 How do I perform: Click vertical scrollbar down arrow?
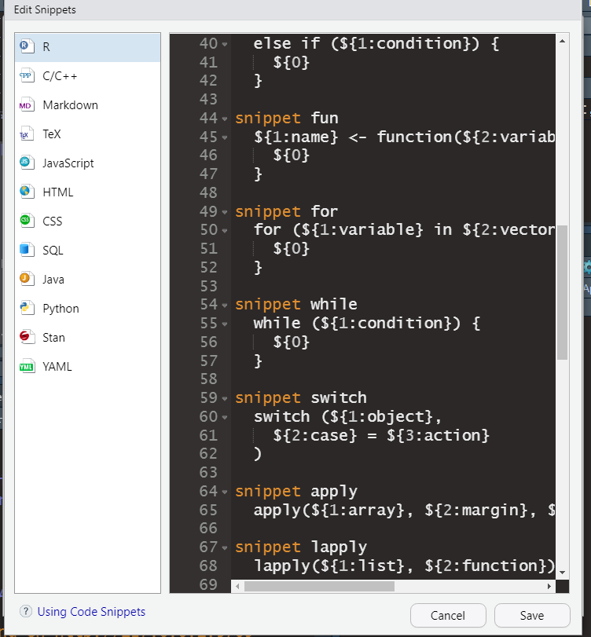(x=562, y=573)
